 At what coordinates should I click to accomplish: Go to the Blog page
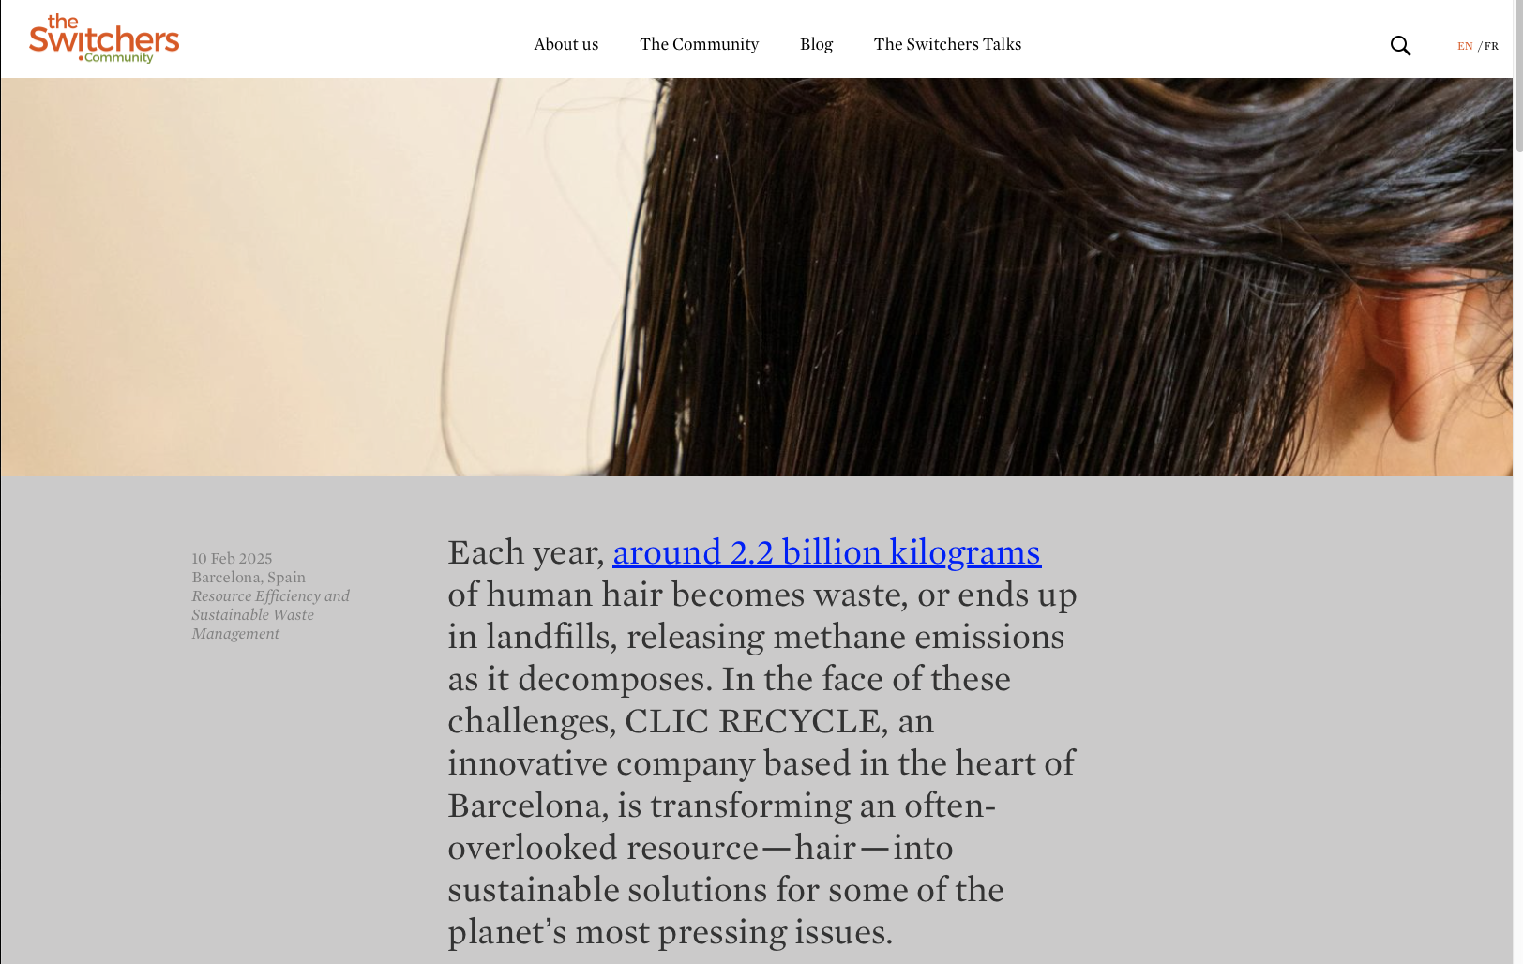816,44
